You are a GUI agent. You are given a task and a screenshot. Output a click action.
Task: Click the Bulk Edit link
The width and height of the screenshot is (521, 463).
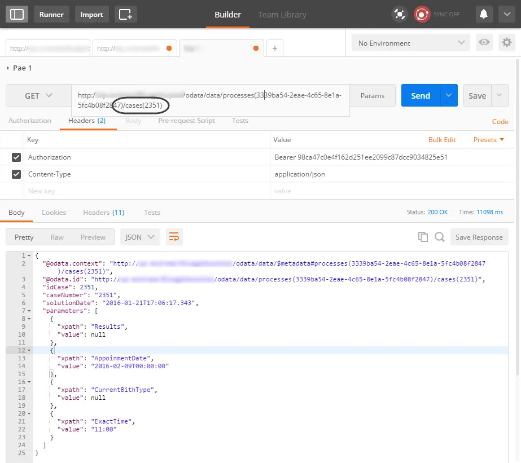point(442,140)
